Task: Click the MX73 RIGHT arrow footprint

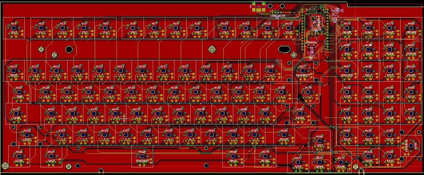Action: click(x=341, y=162)
